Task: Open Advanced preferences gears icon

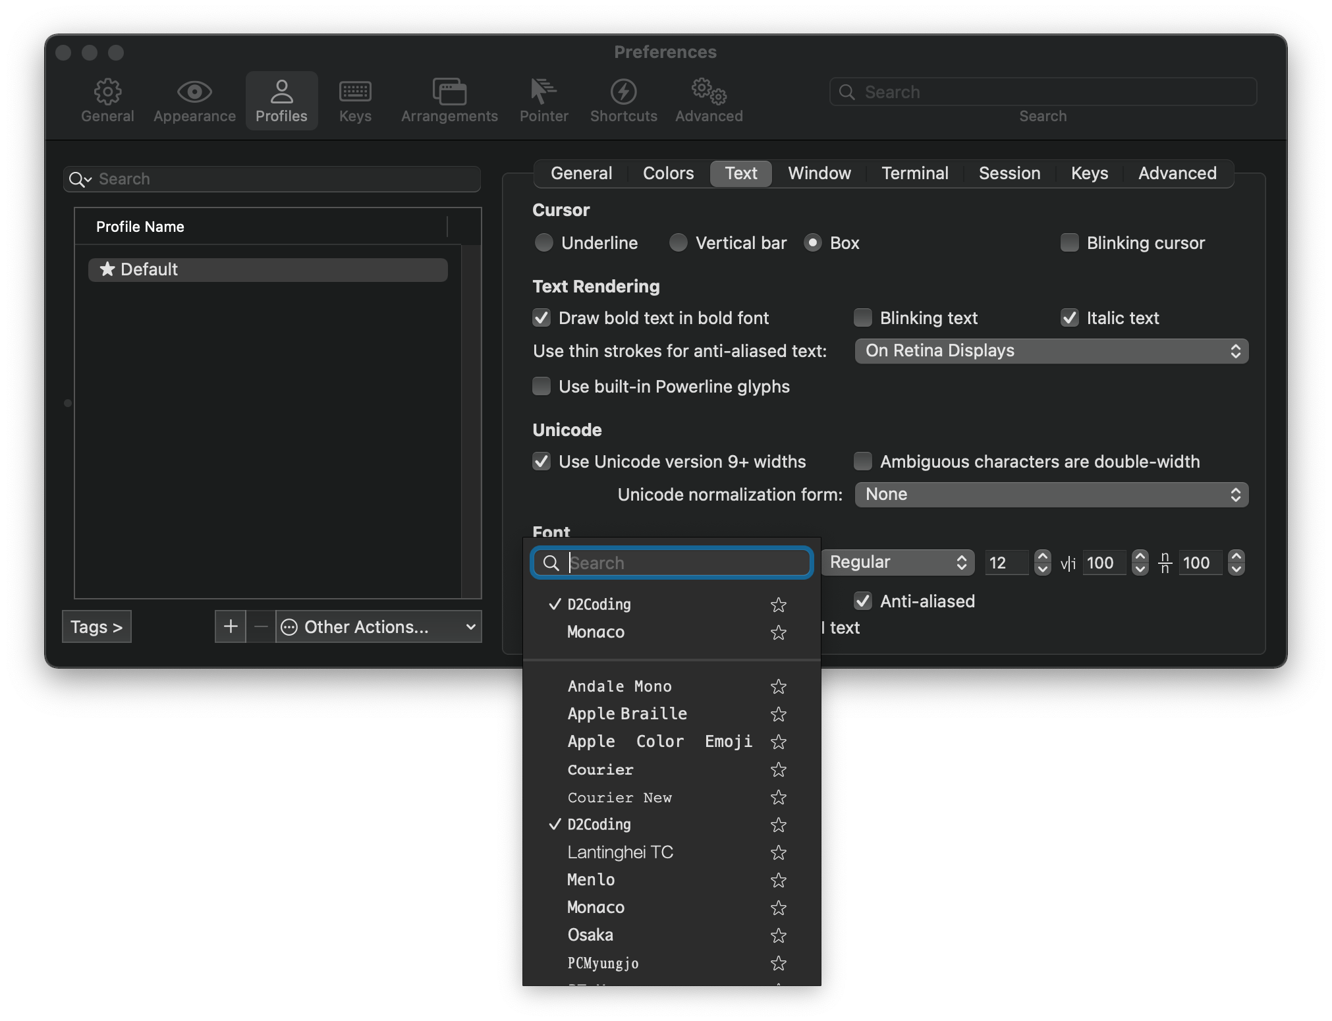Action: (709, 92)
